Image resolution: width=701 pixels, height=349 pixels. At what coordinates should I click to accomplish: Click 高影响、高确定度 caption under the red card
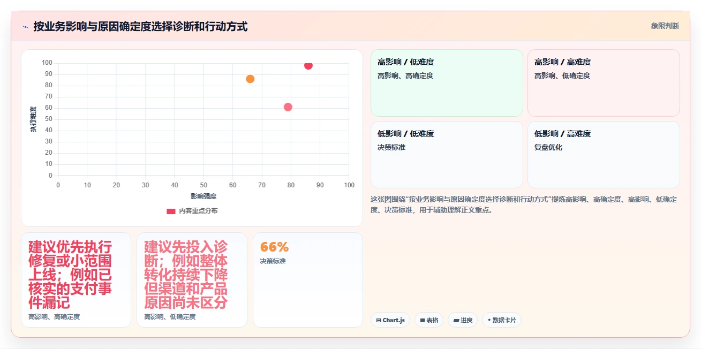coord(54,317)
